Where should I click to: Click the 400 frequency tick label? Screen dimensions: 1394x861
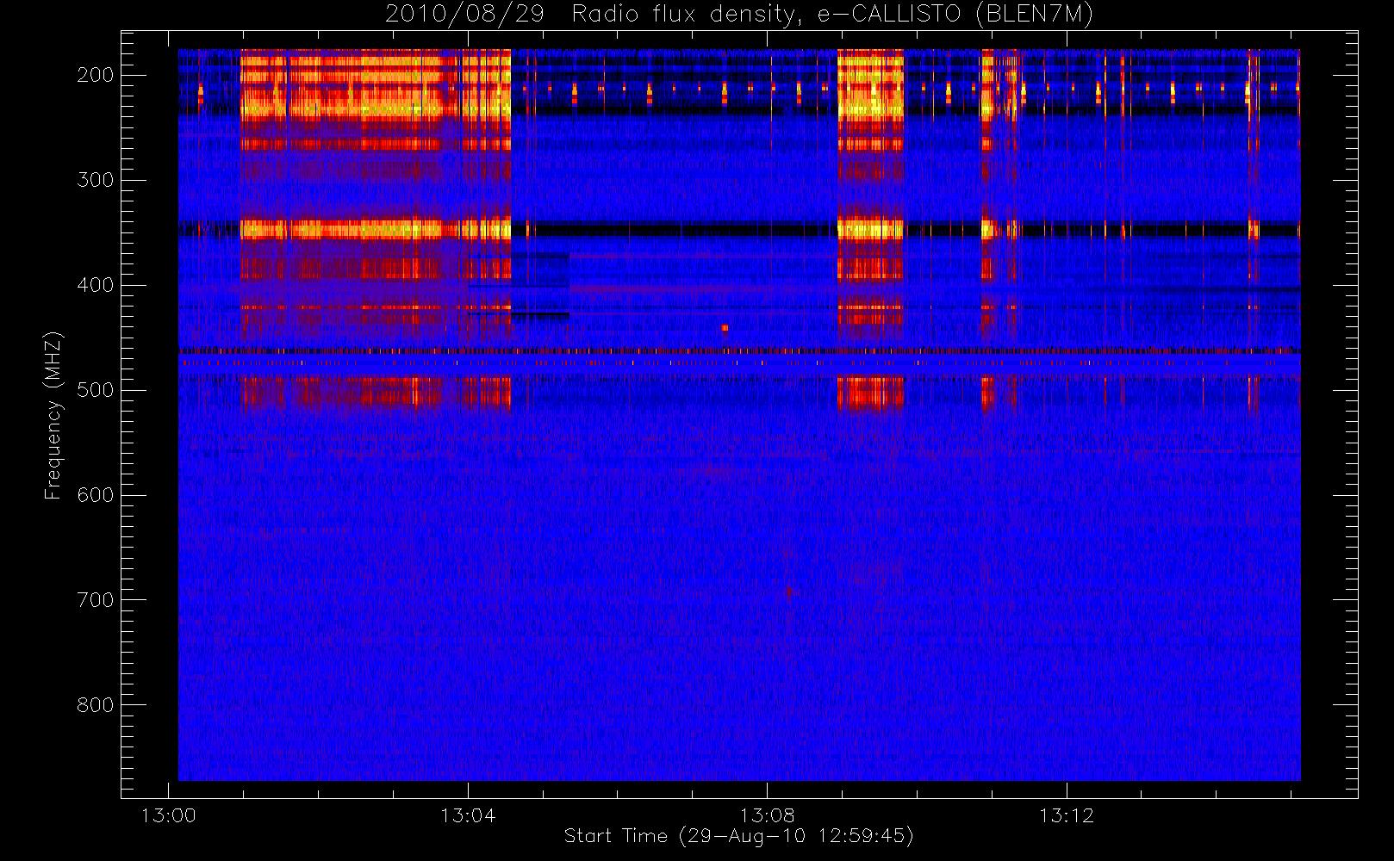[96, 285]
